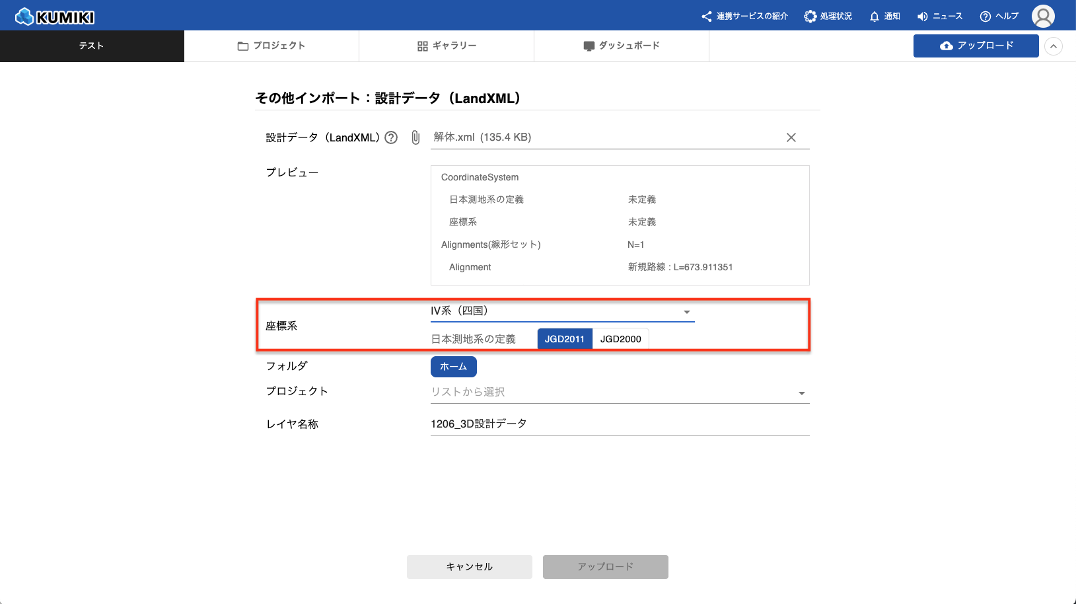
Task: Collapse header with the chevron-up button
Action: pyautogui.click(x=1054, y=46)
